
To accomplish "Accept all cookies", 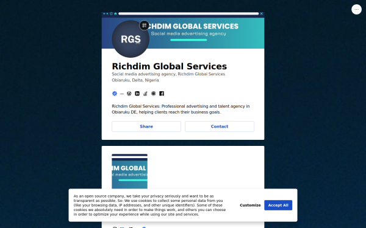I will 278,206.
